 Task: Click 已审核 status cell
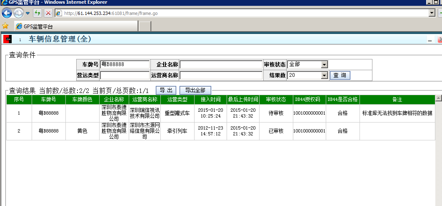(276, 131)
